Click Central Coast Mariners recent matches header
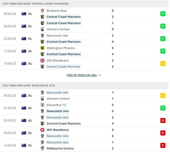 pyautogui.click(x=35, y=4)
